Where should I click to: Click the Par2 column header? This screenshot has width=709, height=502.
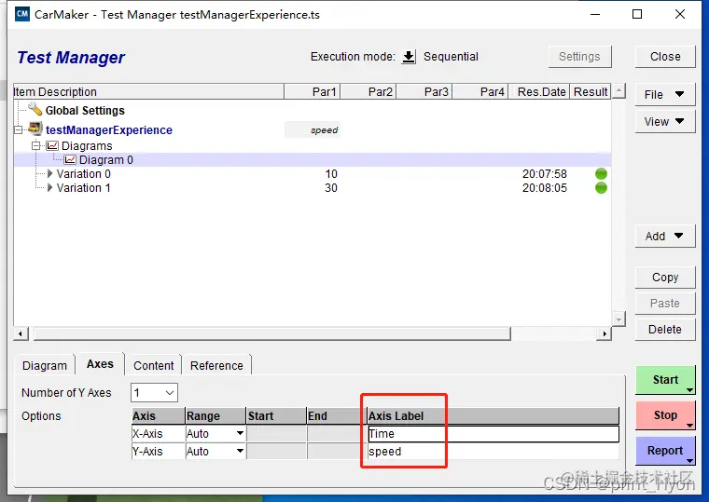(368, 91)
